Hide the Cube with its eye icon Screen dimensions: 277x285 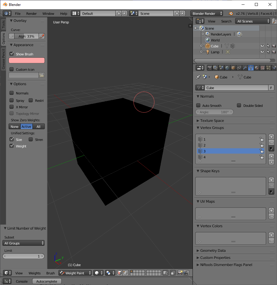(262, 46)
